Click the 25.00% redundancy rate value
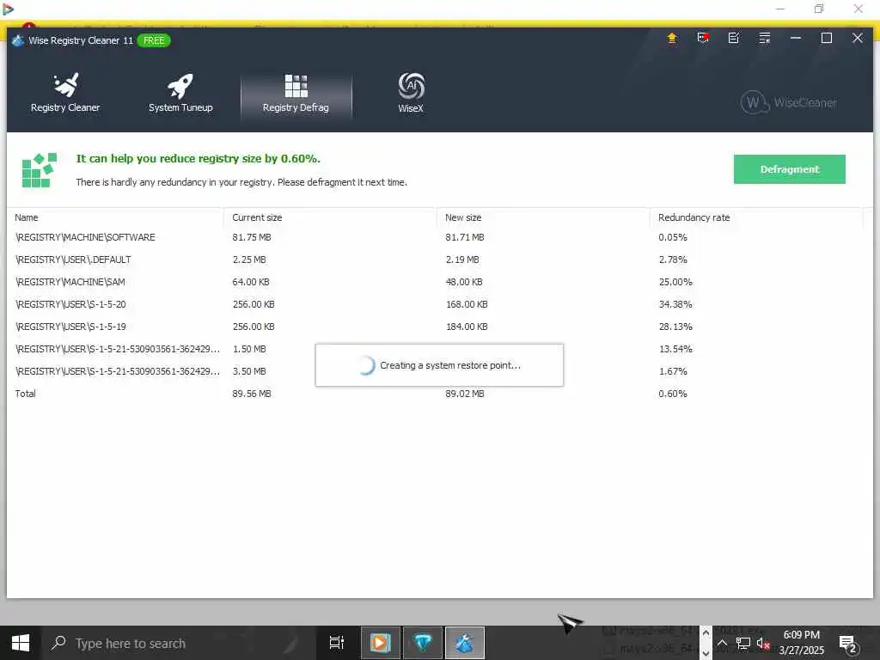The width and height of the screenshot is (880, 660). 675,282
